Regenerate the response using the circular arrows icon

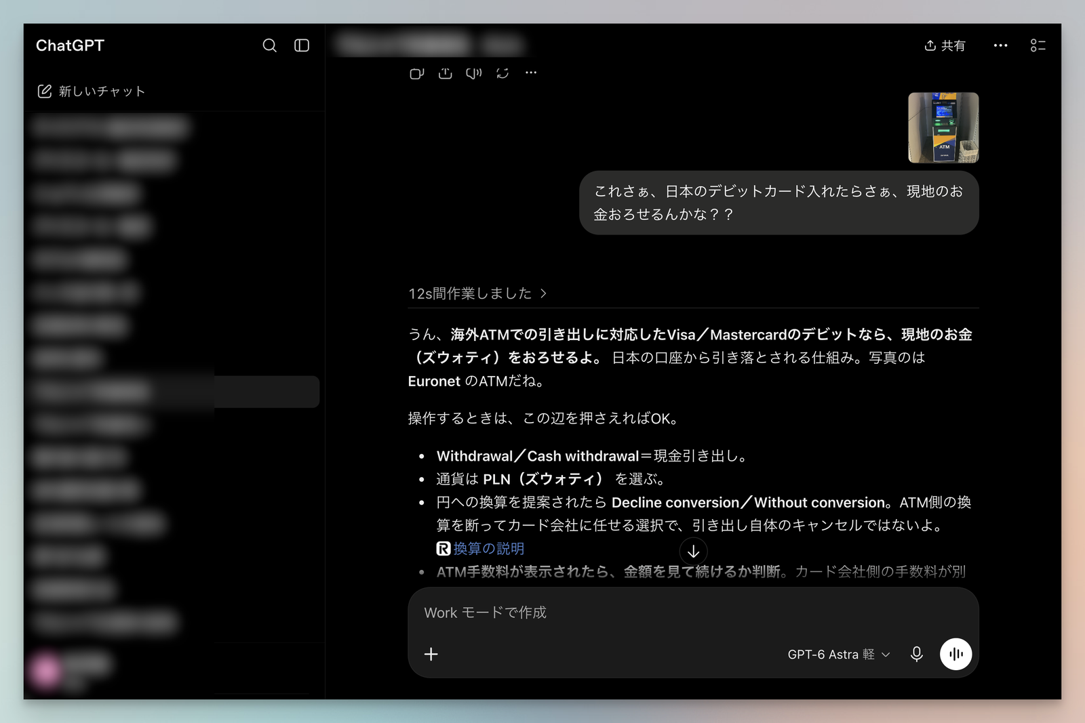(x=502, y=73)
